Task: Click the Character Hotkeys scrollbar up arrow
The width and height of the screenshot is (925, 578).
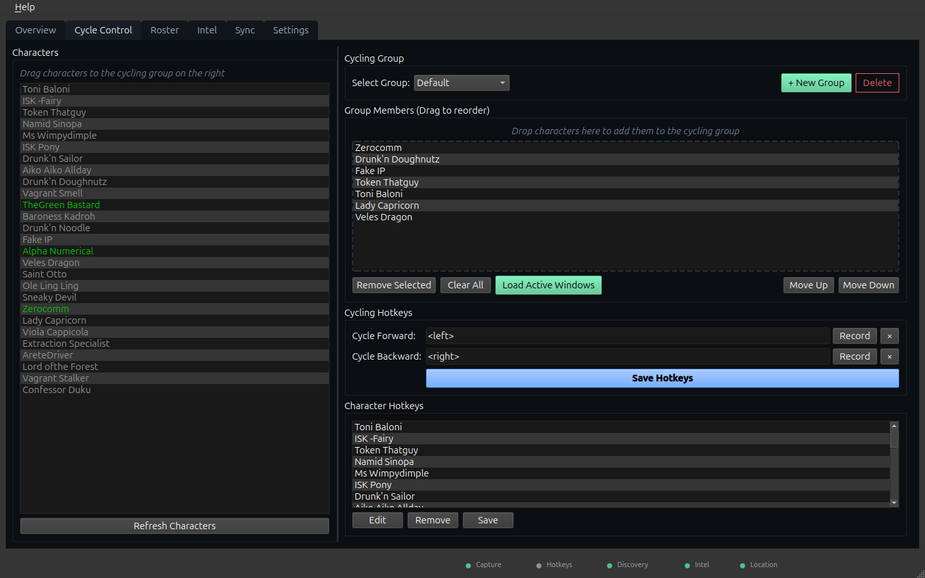Action: 894,426
